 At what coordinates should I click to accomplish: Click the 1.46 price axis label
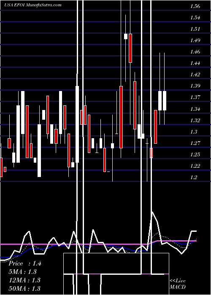(195, 52)
